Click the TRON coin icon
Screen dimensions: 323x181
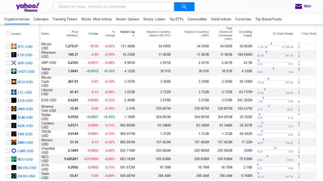[14, 134]
